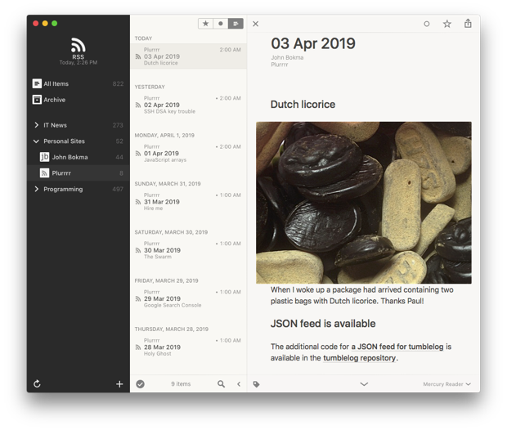Click the Dutch licorice heading
This screenshot has width=507, height=430.
[303, 105]
